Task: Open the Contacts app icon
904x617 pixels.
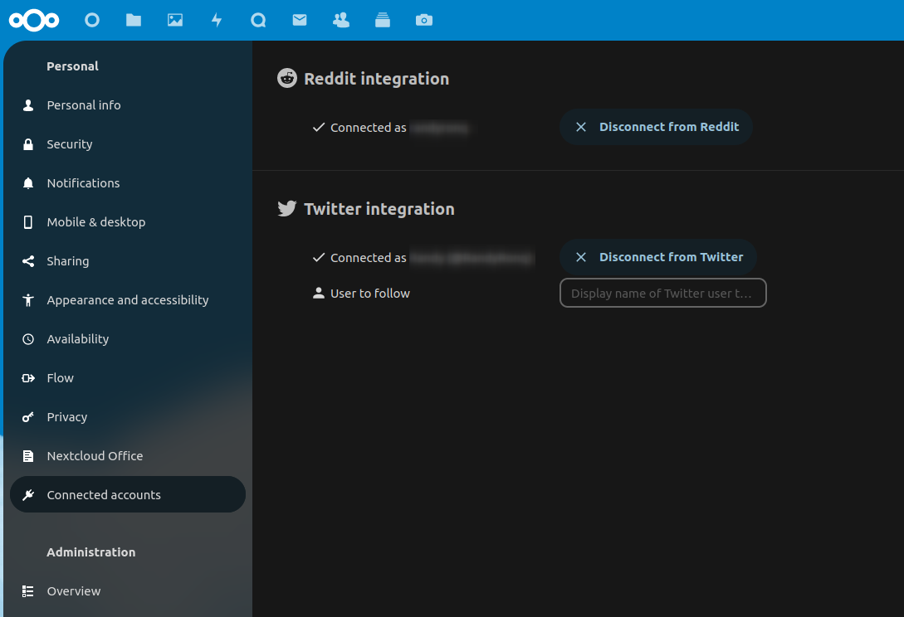Action: tap(341, 20)
